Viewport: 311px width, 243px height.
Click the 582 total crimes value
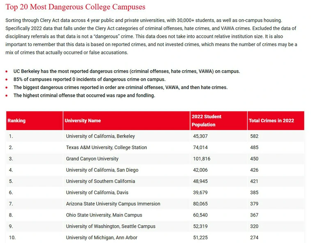click(x=254, y=136)
